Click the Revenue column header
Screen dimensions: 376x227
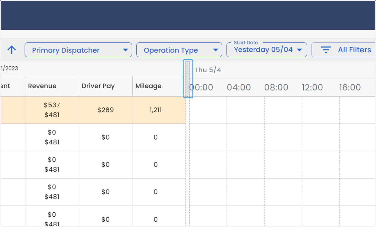pyautogui.click(x=52, y=86)
